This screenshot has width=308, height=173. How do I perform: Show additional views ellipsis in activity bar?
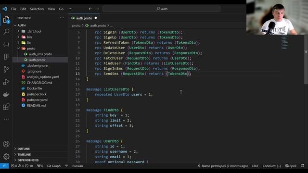click(x=6, y=119)
